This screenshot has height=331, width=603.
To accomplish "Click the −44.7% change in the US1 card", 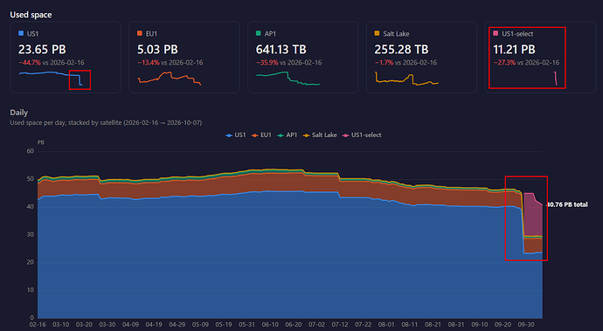I will [x=30, y=62].
